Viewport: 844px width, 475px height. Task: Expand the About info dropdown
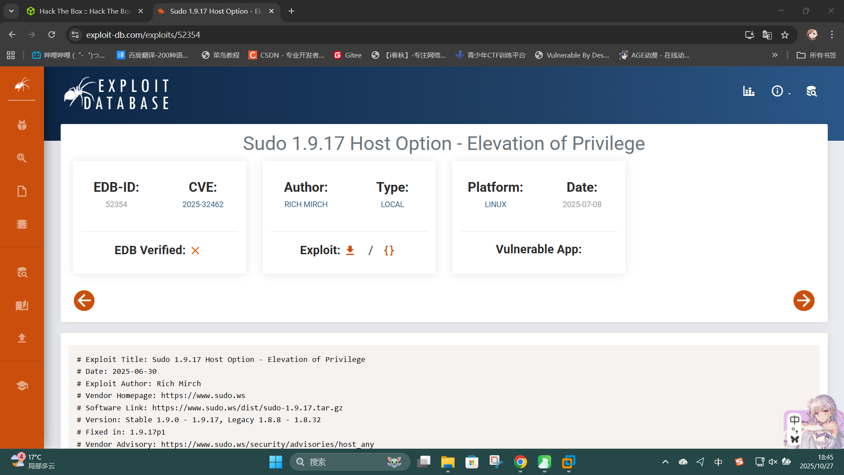click(x=781, y=91)
